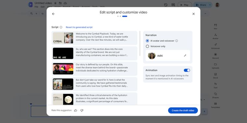Click the undo arrow in background toolbar
The height and width of the screenshot is (123, 247).
(x=43, y=14)
